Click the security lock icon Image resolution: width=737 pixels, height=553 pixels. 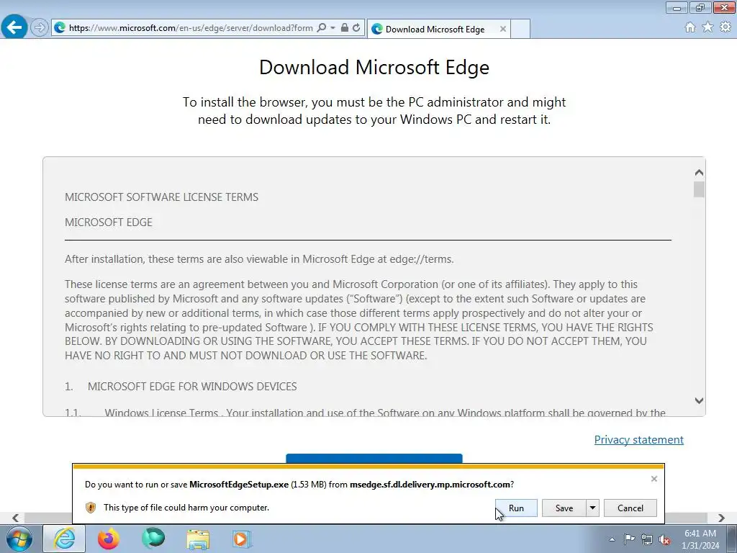(x=345, y=28)
